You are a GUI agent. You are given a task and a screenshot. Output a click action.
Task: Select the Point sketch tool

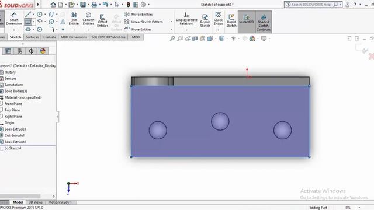pyautogui.click(x=63, y=30)
